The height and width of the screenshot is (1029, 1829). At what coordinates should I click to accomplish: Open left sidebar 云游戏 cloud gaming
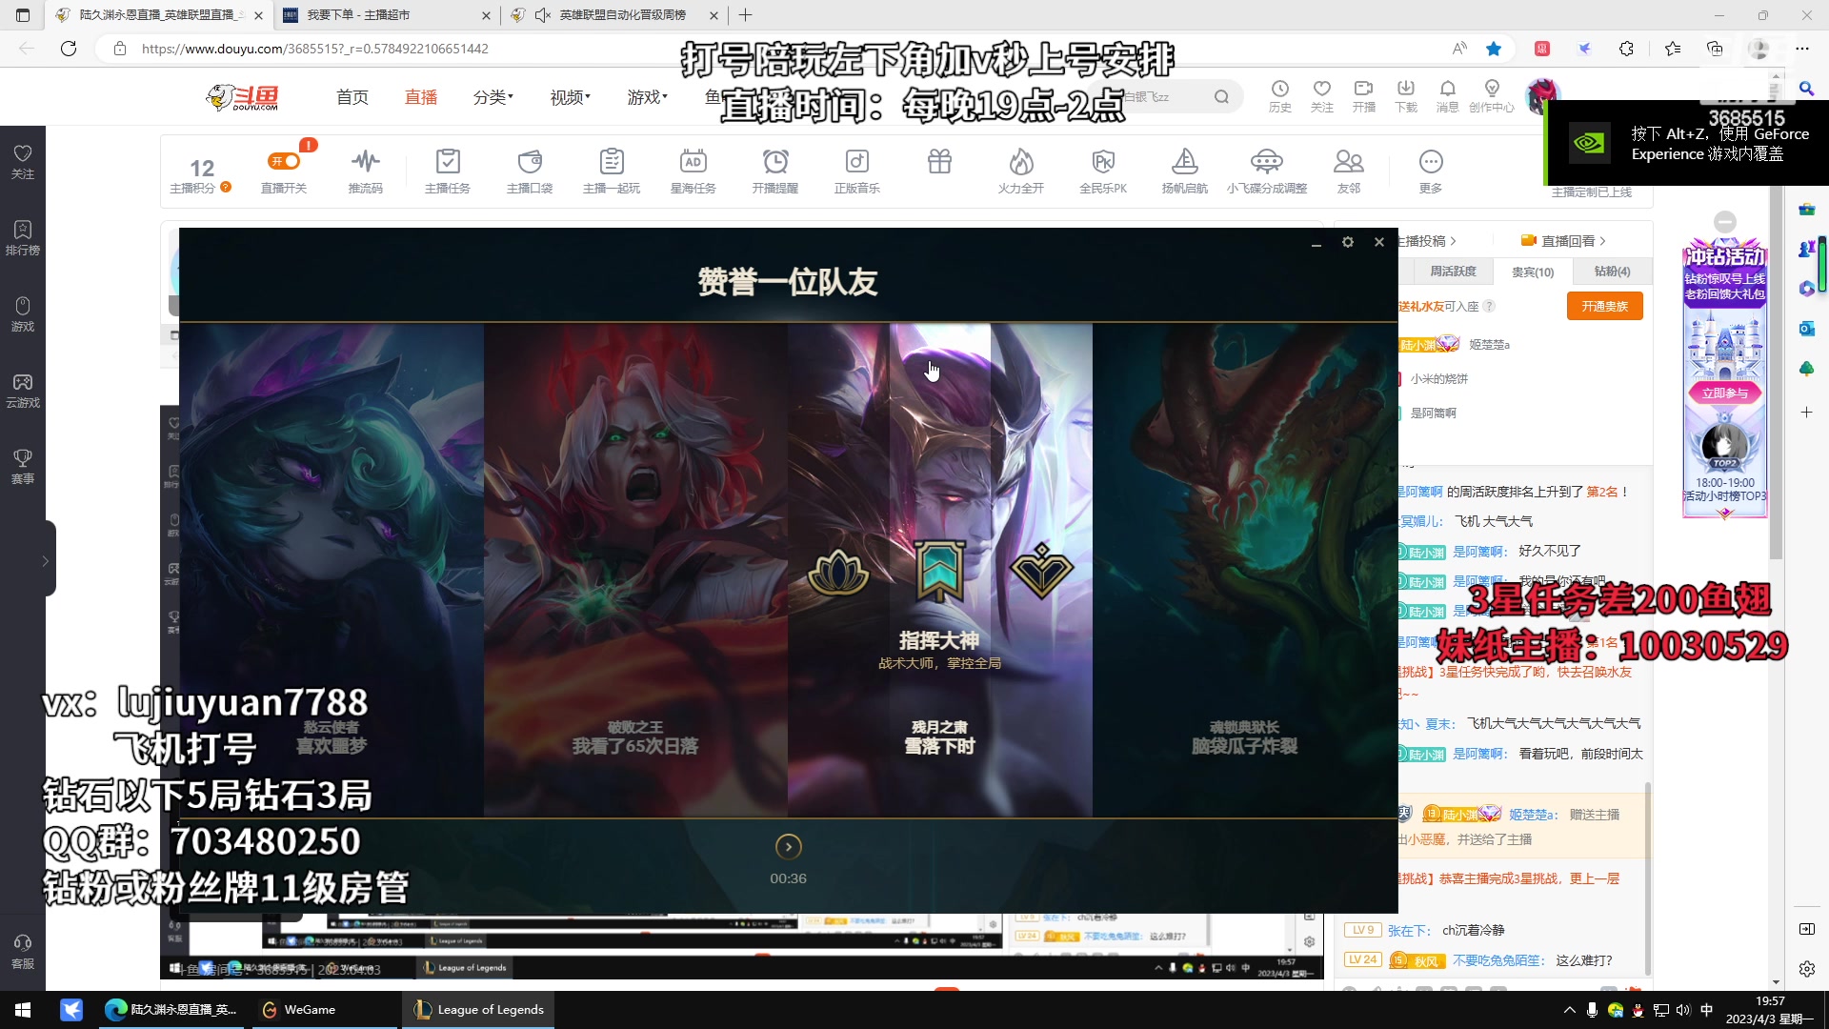click(23, 390)
